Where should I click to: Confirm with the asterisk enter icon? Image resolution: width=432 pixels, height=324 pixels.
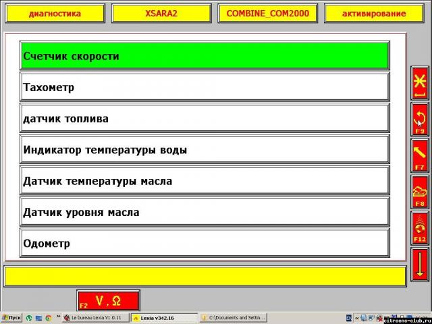(420, 83)
